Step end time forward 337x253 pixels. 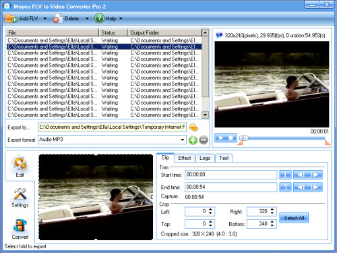tap(315, 187)
